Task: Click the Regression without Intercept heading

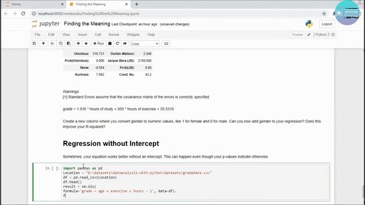Action: tap(111, 143)
